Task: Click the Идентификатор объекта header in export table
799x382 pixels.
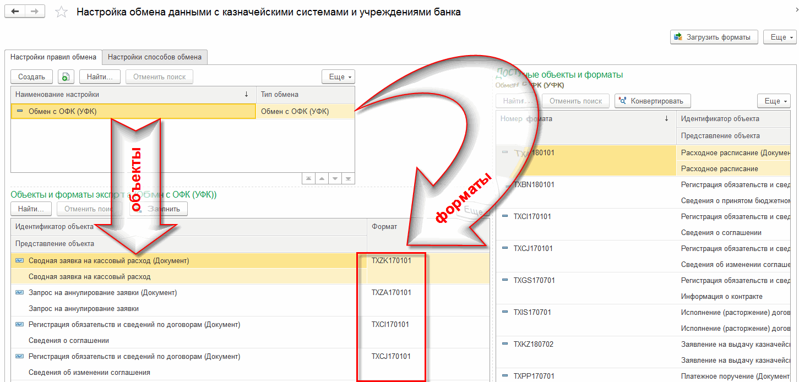Action: coord(189,226)
